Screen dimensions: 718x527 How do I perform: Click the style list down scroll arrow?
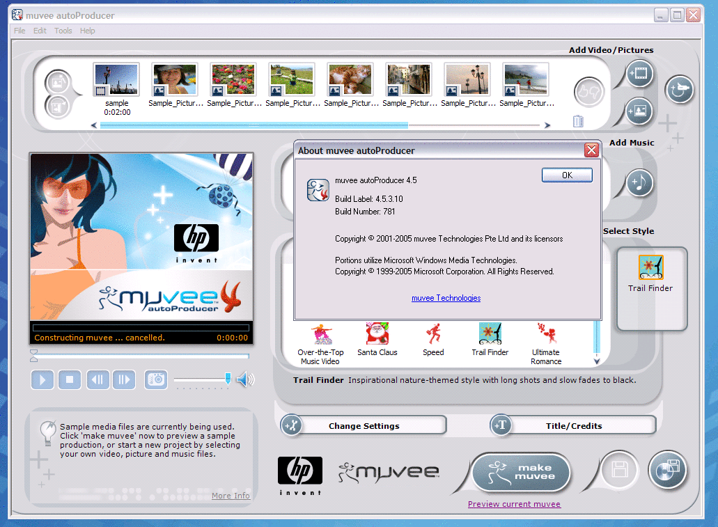point(597,361)
